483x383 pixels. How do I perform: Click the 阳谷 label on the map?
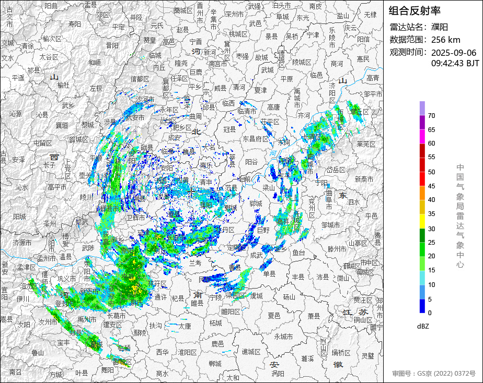(x=251, y=162)
